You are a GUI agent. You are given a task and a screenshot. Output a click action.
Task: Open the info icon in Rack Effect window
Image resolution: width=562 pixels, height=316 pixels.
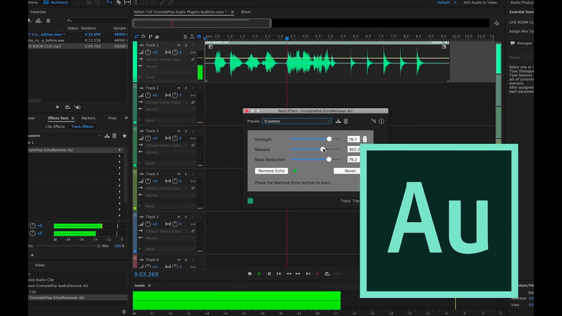[x=382, y=121]
